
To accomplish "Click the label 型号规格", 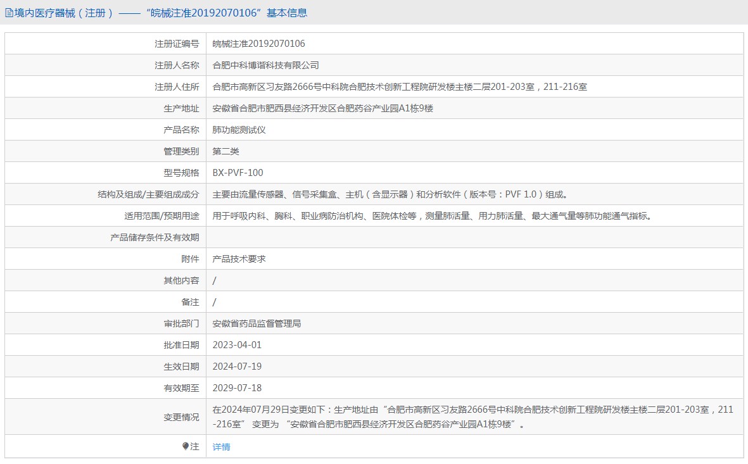I will click(181, 173).
